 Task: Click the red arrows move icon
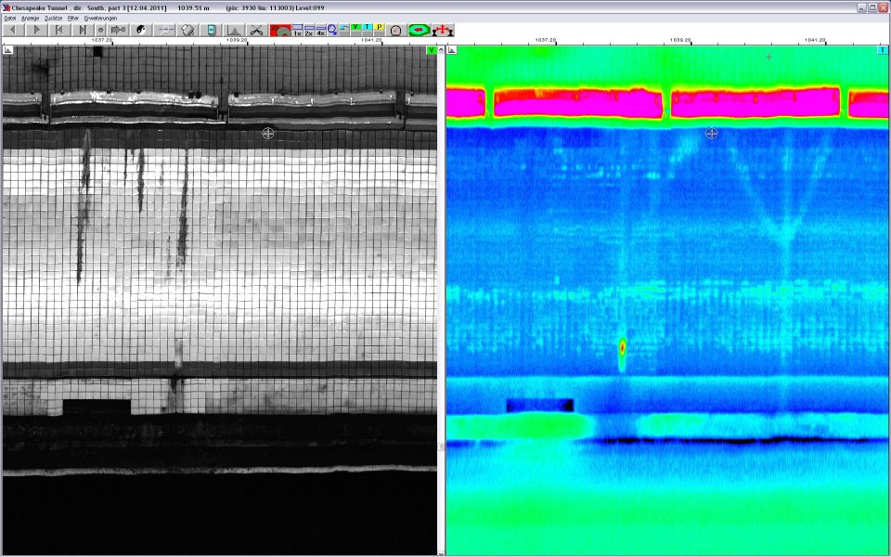coord(443,30)
